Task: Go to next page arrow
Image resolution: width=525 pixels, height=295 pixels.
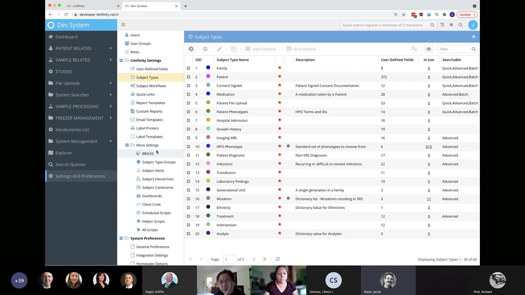Action: click(x=254, y=259)
